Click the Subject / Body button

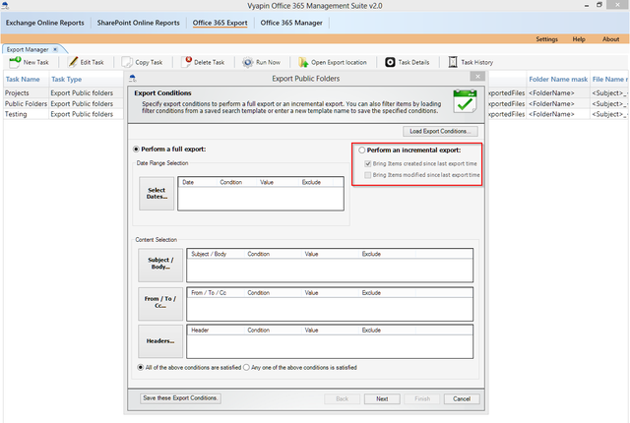(160, 265)
